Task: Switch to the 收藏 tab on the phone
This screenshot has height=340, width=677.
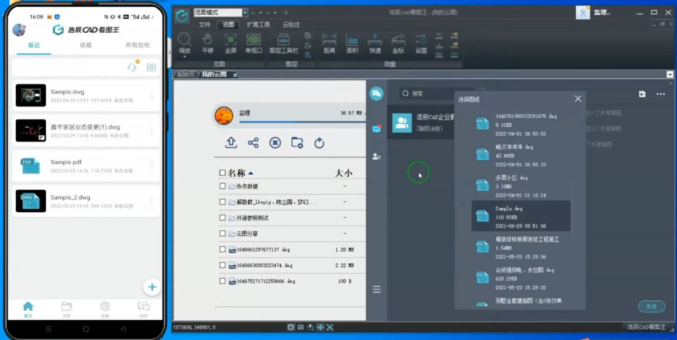Action: 86,45
